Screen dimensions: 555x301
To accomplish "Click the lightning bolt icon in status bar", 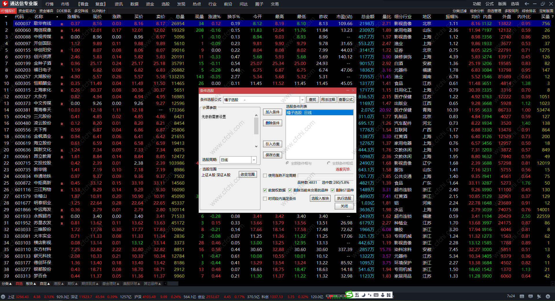I will tap(548, 296).
